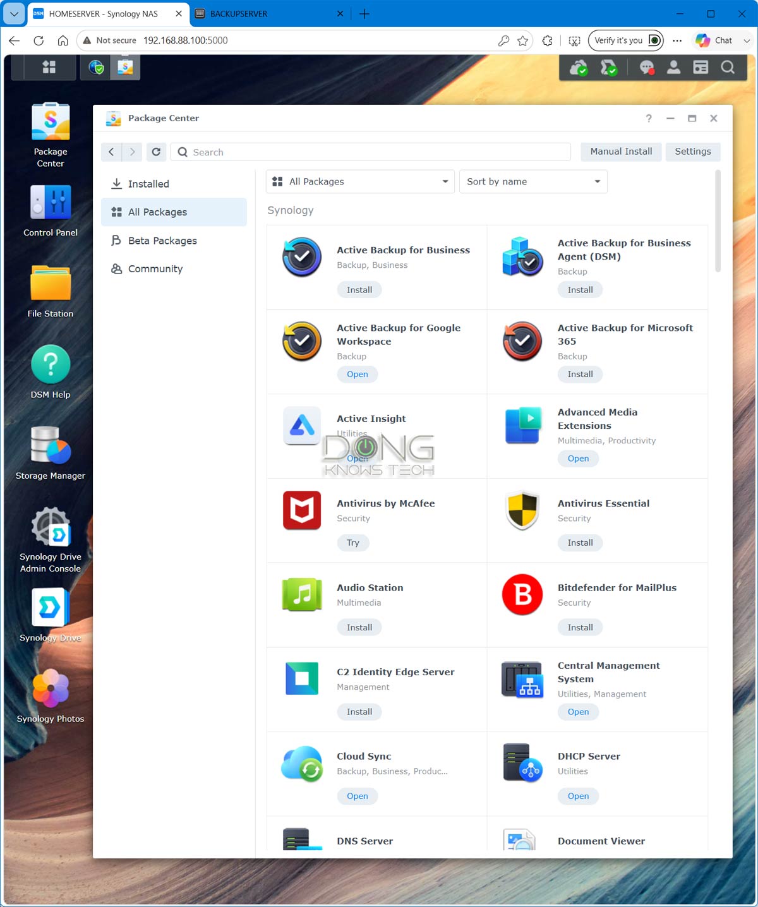
Task: Click the browser address bar URL
Action: 185,40
